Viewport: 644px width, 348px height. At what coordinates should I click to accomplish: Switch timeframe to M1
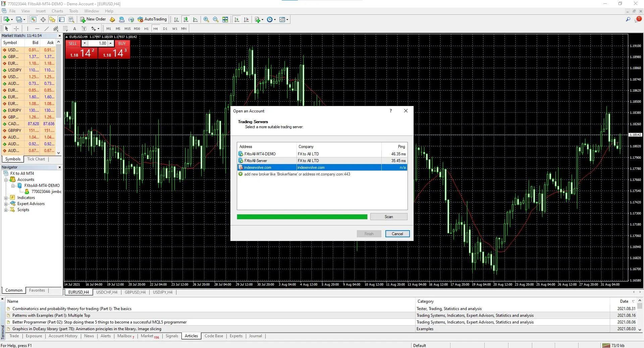click(109, 29)
